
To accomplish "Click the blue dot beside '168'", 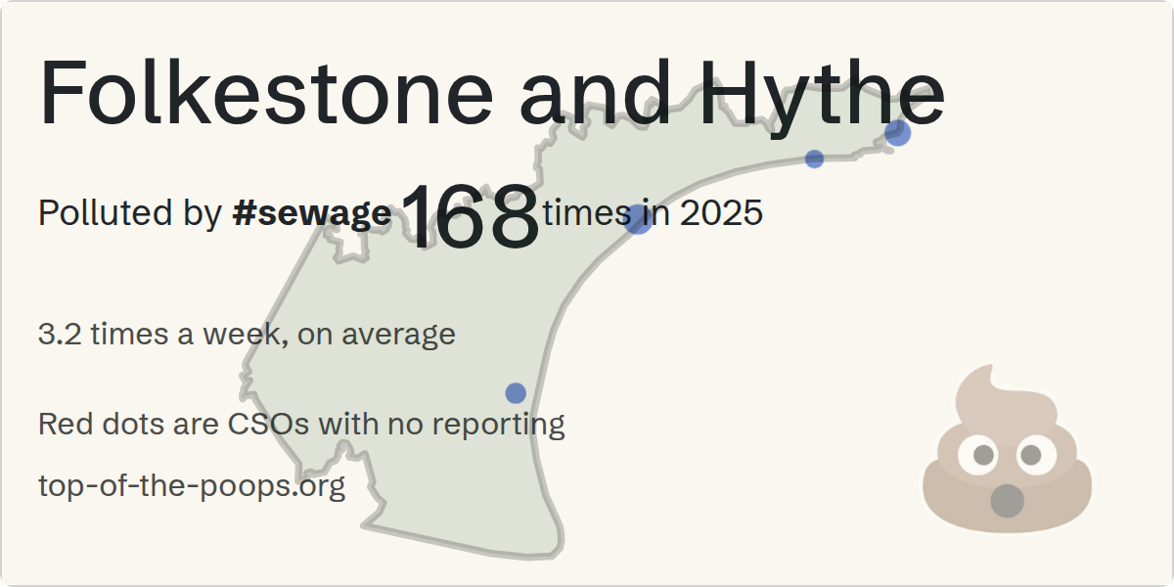I will pos(639,219).
